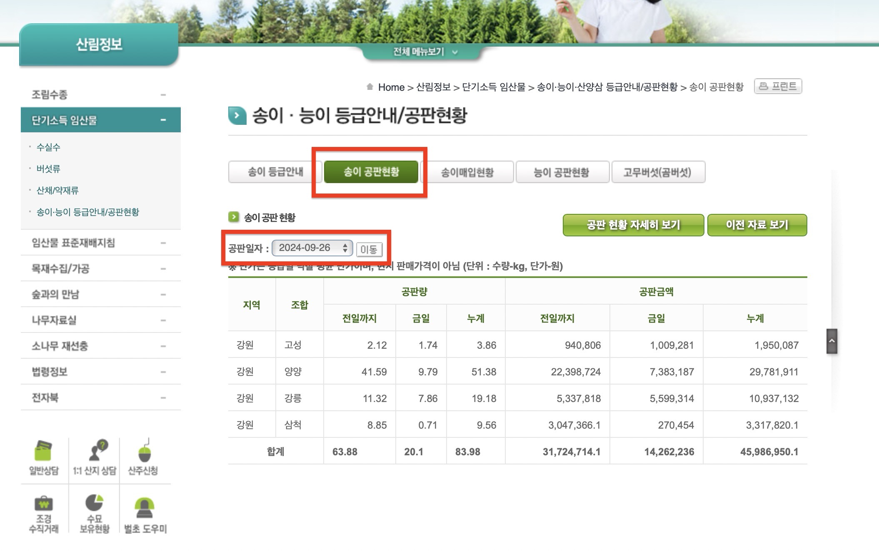
Task: Click the 프린트 printer button
Action: click(x=778, y=87)
